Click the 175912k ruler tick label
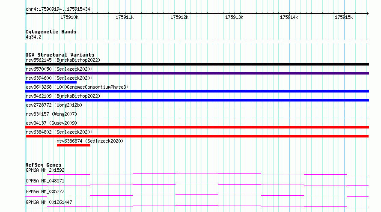Image resolution: width=381 pixels, height=212 pixels. (179, 17)
